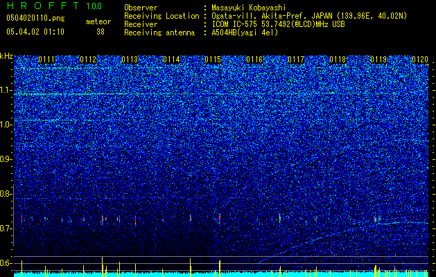Click time marker 0114
This screenshot has width=436, height=277.
point(171,60)
